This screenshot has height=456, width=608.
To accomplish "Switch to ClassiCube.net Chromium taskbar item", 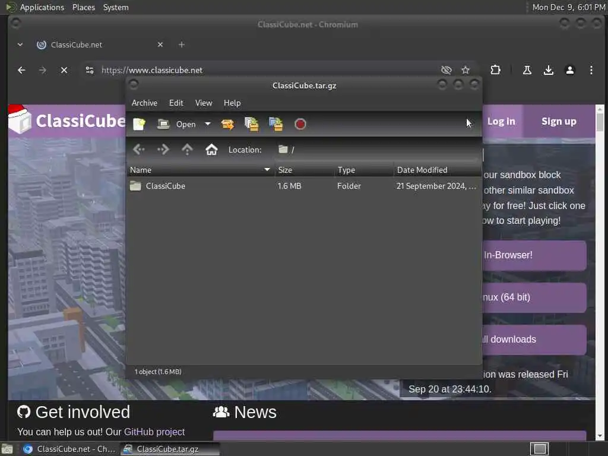I will tap(69, 449).
